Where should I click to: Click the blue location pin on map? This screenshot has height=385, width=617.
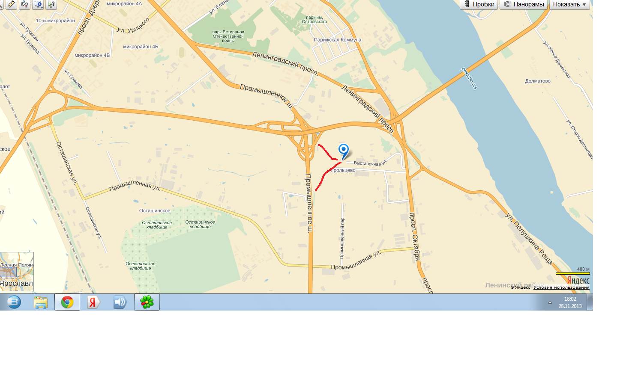[344, 151]
